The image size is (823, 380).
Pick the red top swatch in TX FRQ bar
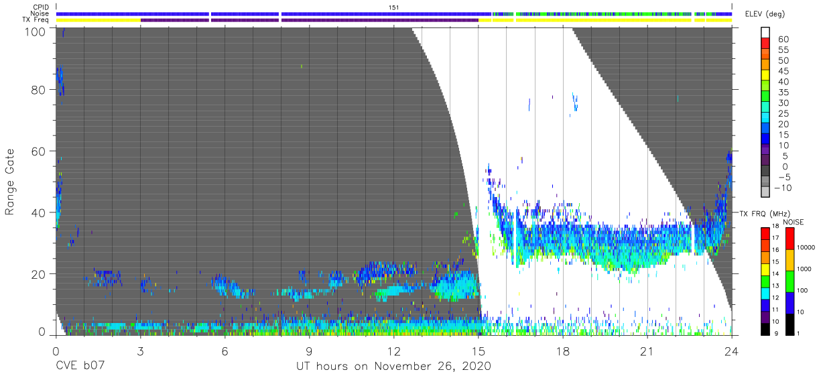pos(765,233)
